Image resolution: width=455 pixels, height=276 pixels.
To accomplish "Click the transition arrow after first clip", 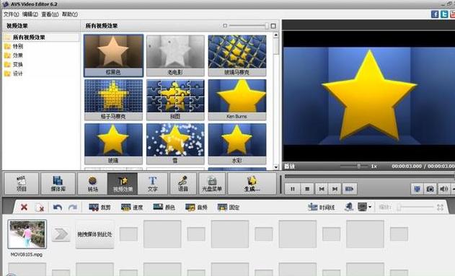I will point(61,234).
